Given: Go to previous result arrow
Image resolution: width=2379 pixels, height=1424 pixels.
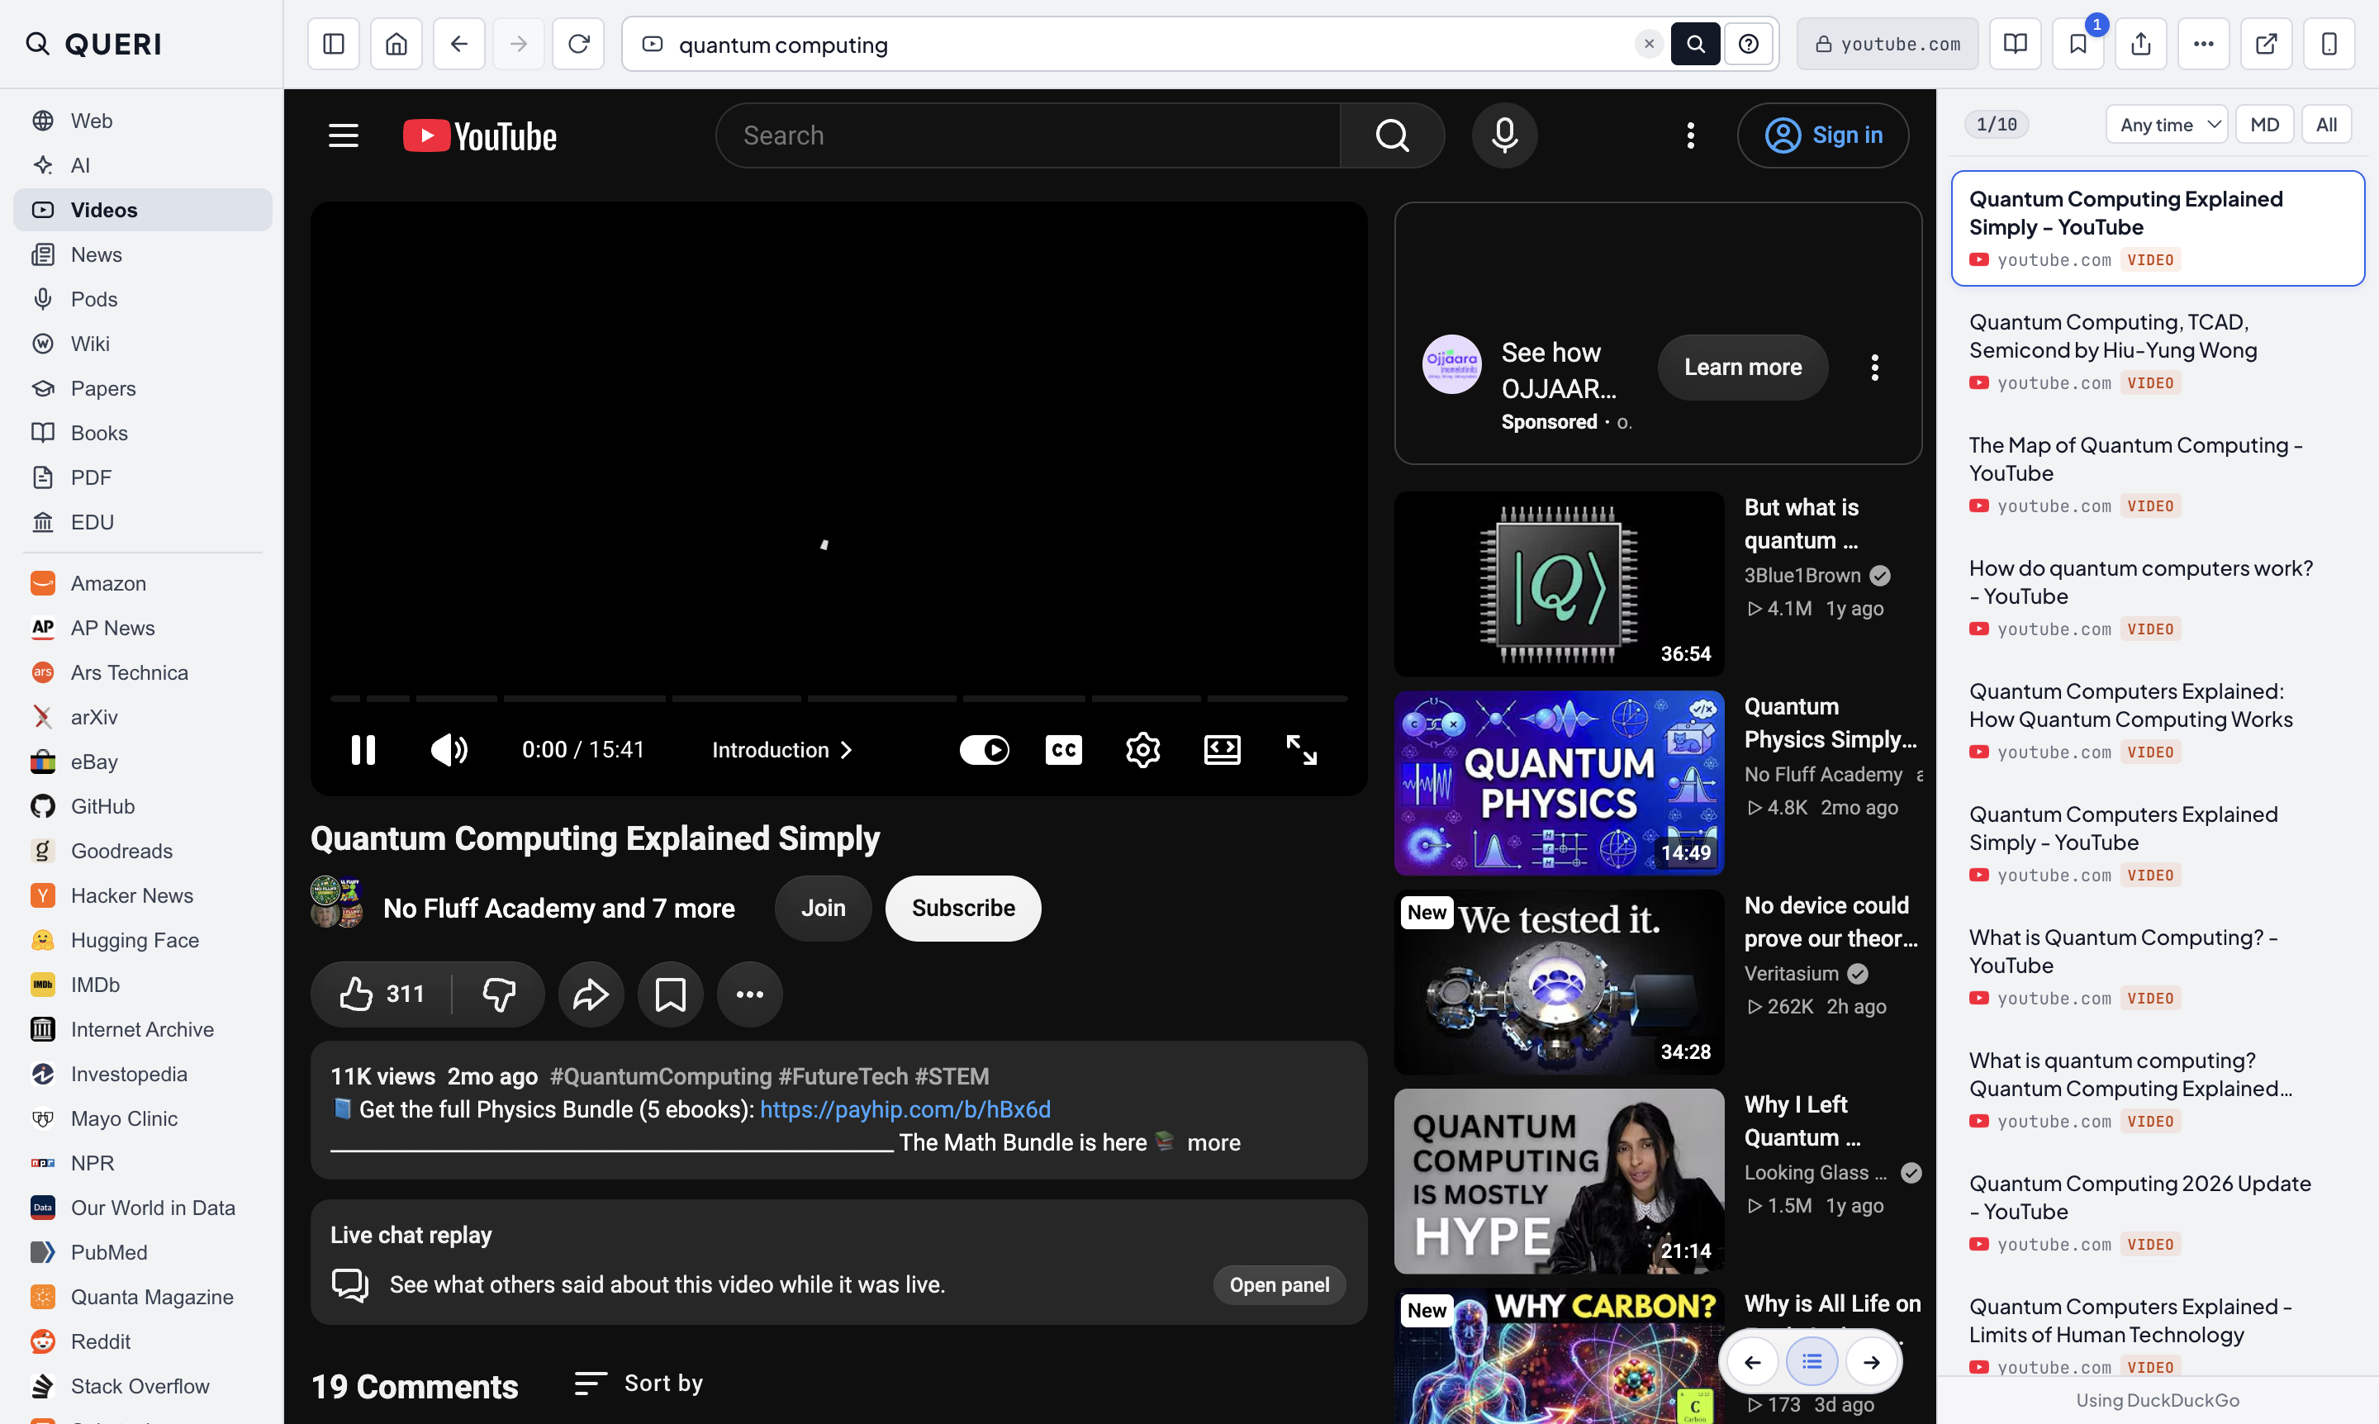Looking at the screenshot, I should 1752,1361.
